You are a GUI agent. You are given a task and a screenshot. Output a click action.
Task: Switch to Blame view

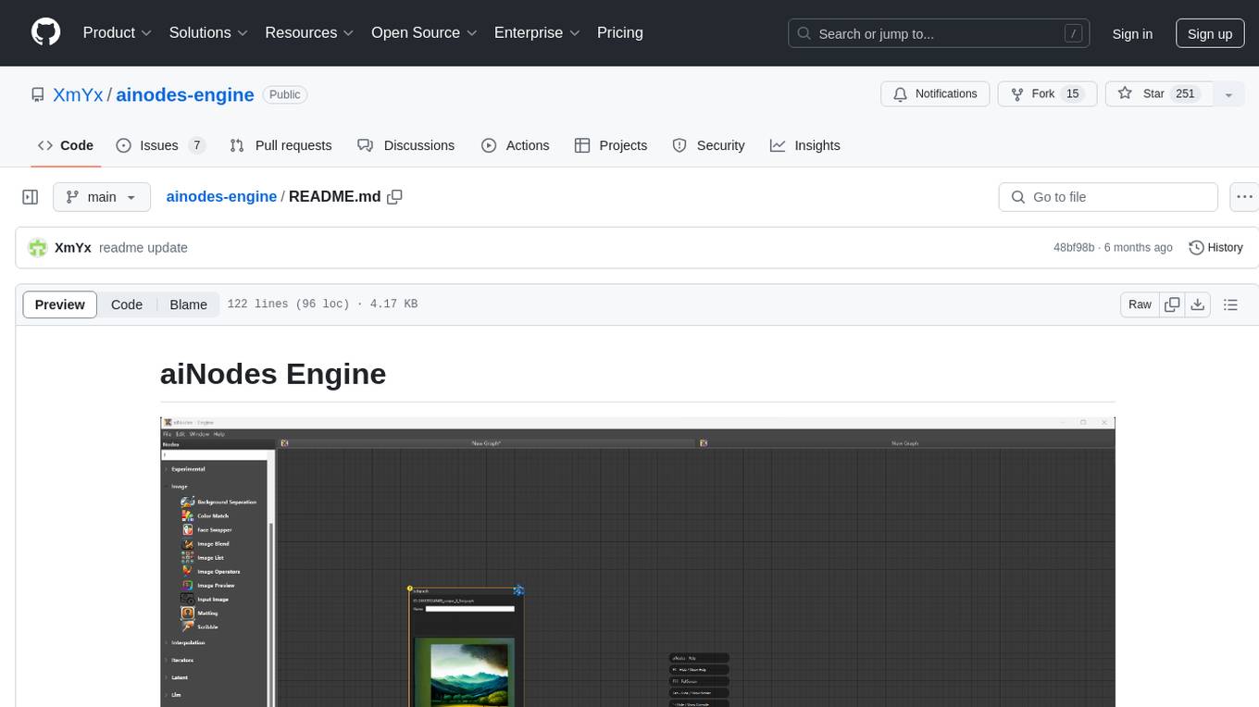click(188, 304)
